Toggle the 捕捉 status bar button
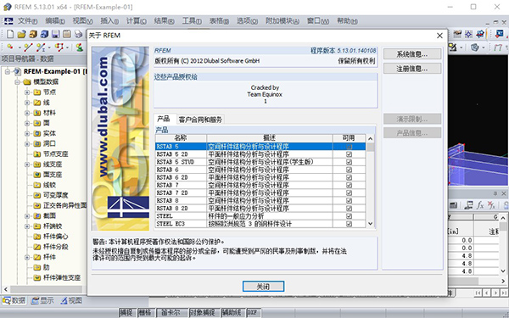The height and width of the screenshot is (318, 509). [127, 312]
